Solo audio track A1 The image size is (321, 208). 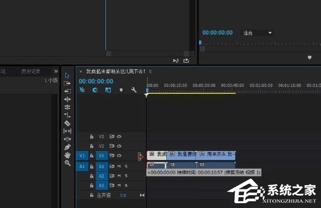[x=126, y=166]
